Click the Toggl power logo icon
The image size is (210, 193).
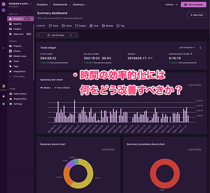[4, 4]
